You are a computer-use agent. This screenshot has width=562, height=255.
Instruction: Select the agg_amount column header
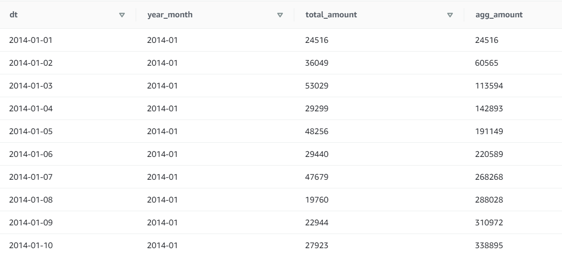(499, 15)
